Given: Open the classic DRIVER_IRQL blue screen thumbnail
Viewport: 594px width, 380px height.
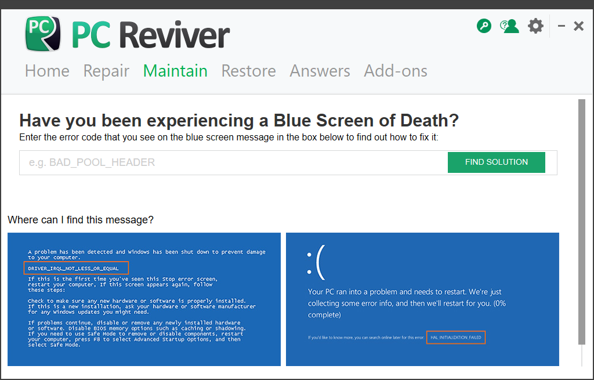Looking at the screenshot, I should 144,299.
